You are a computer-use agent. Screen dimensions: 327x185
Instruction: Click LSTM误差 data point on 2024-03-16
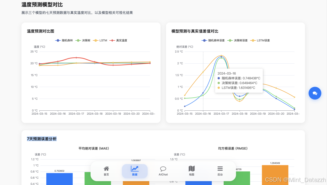tap(203, 72)
